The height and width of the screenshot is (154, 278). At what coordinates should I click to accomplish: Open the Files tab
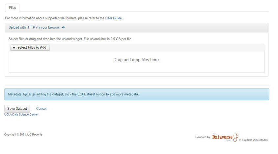pyautogui.click(x=13, y=8)
